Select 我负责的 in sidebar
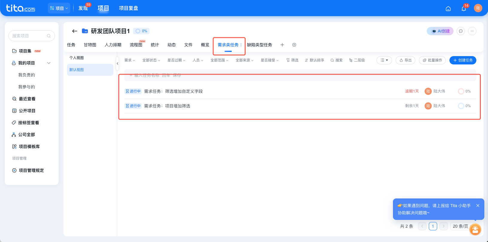488x242 pixels. click(27, 75)
